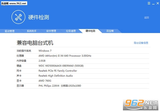
Task: Click the 当前操作系统 label
Action: (x=24, y=51)
